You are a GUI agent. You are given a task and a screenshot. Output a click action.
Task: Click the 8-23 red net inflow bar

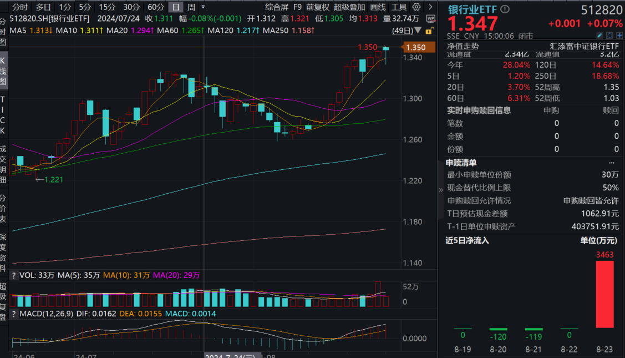click(x=604, y=294)
